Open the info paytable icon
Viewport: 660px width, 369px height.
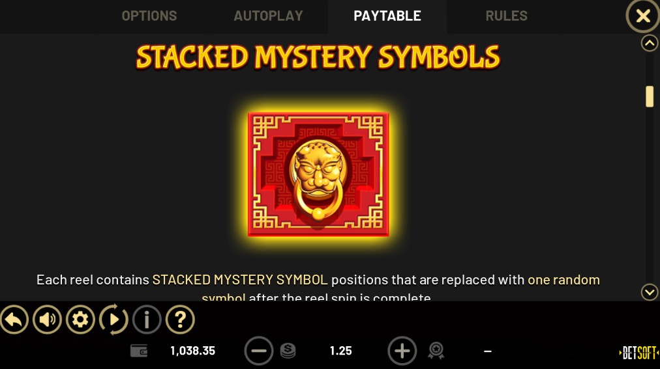[147, 320]
